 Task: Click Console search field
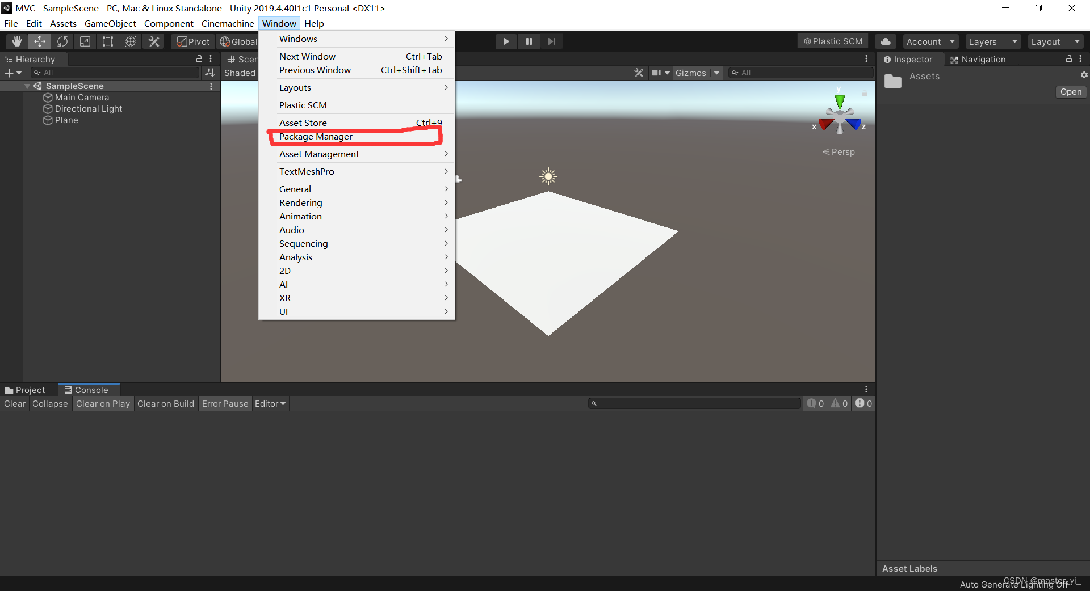(695, 404)
